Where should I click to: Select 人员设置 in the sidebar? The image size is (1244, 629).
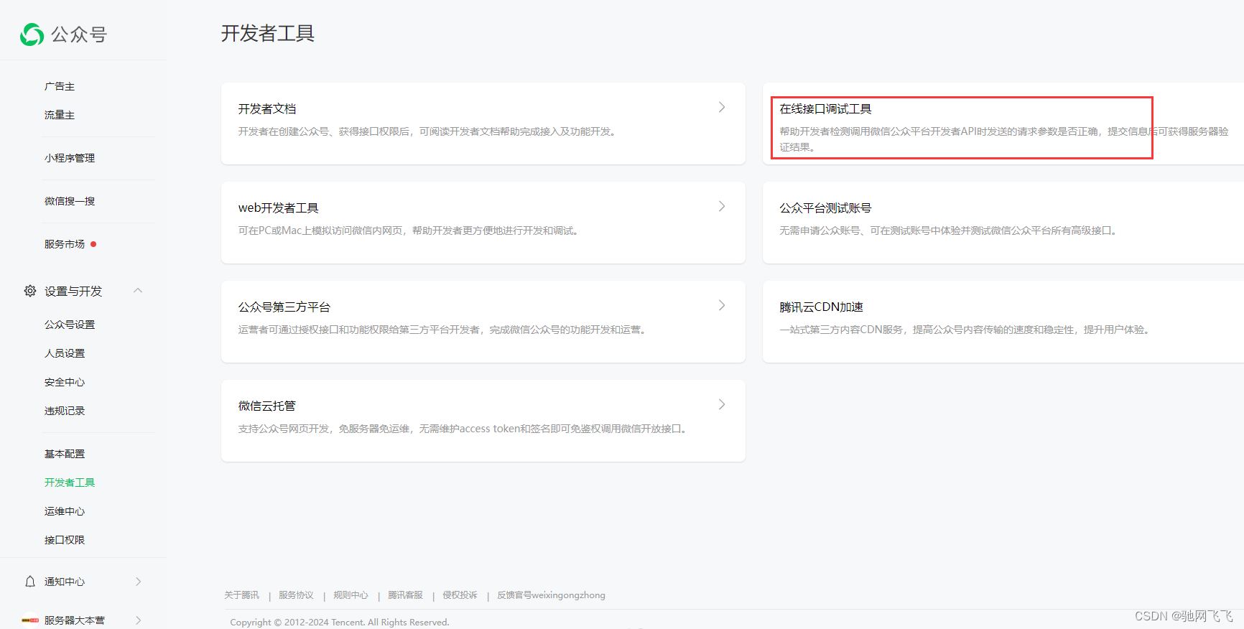65,353
